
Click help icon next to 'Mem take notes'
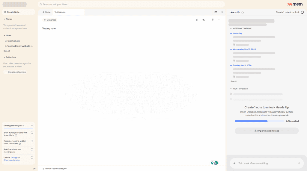pos(20,144)
